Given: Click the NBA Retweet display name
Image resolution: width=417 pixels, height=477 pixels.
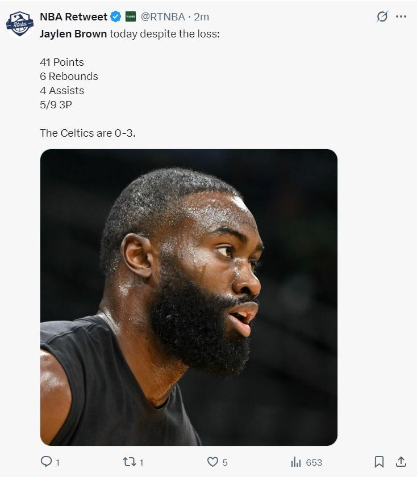Looking at the screenshot, I should coord(73,16).
